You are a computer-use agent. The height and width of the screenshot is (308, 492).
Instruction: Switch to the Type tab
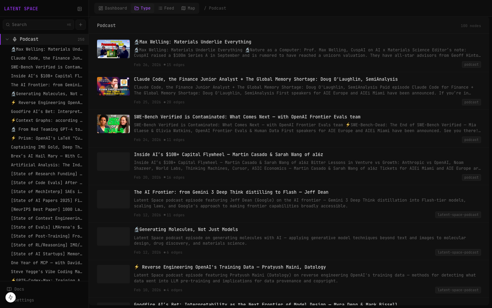click(142, 8)
